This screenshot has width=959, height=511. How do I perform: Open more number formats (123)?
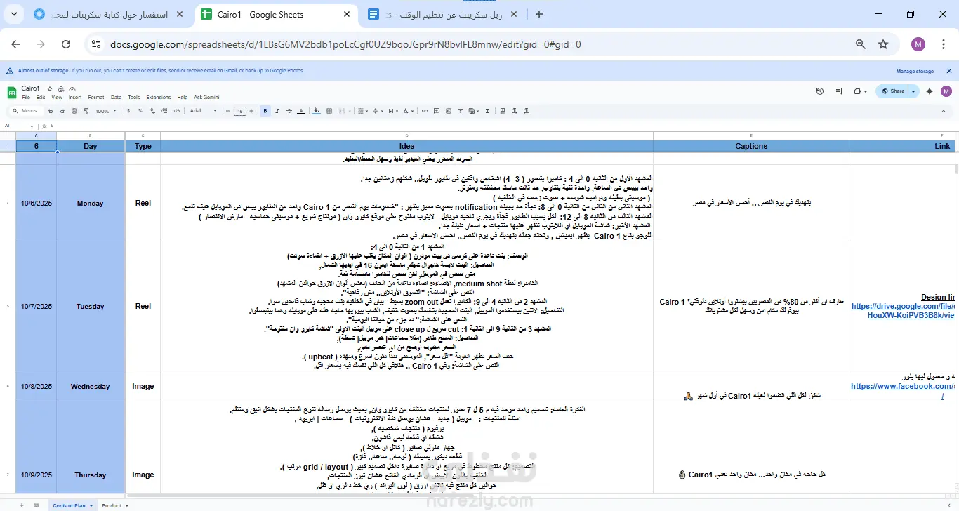point(176,111)
